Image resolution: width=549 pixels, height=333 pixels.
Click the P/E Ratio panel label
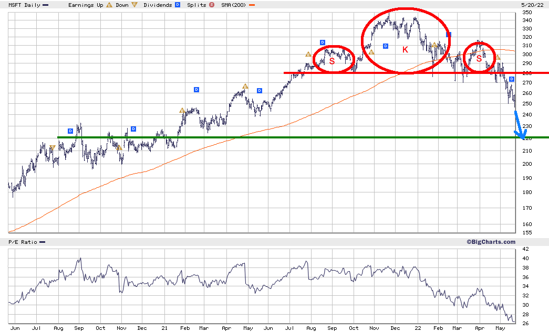(23, 242)
